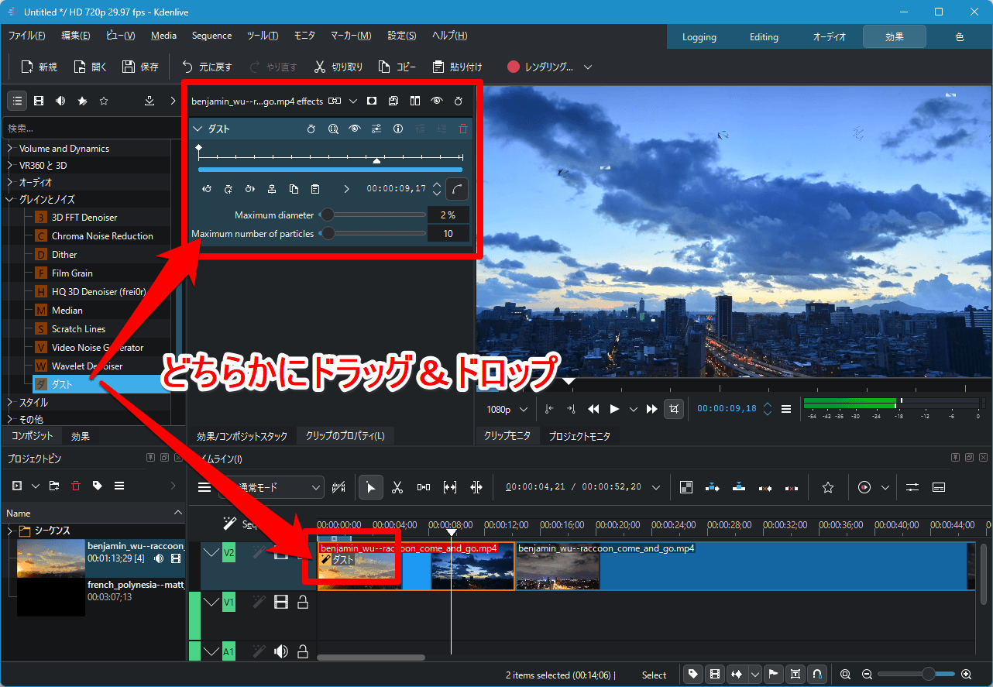Screen dimensions: 993x687
Task: Adjust the Maximum diameter slider
Action: (328, 215)
